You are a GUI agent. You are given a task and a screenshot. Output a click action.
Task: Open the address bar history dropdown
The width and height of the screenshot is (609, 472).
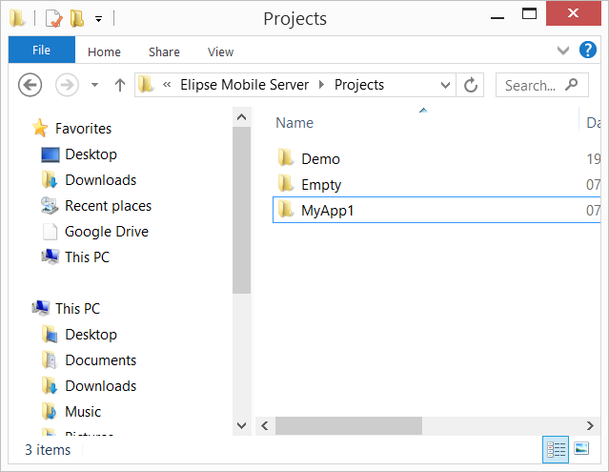tap(445, 85)
